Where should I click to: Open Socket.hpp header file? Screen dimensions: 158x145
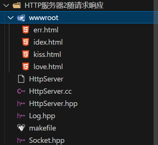point(47,141)
